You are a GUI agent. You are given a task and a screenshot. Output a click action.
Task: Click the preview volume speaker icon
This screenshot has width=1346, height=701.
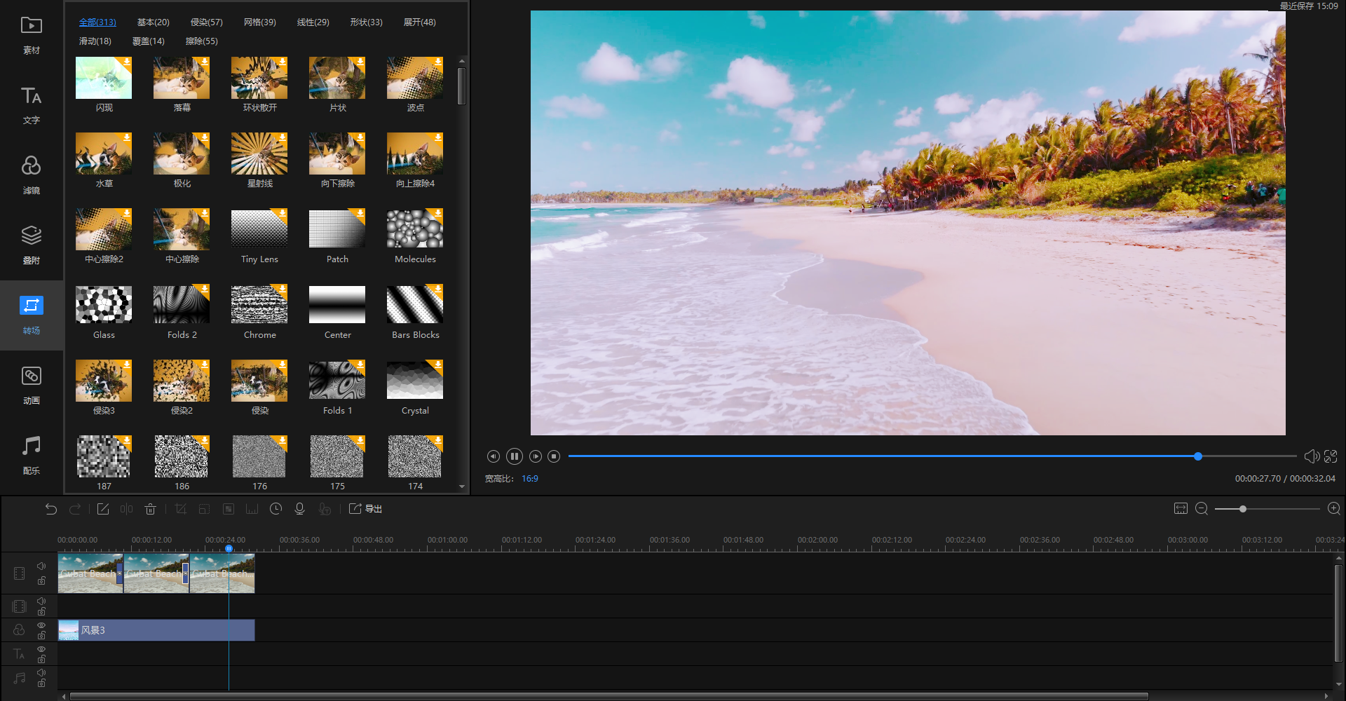tap(1311, 456)
